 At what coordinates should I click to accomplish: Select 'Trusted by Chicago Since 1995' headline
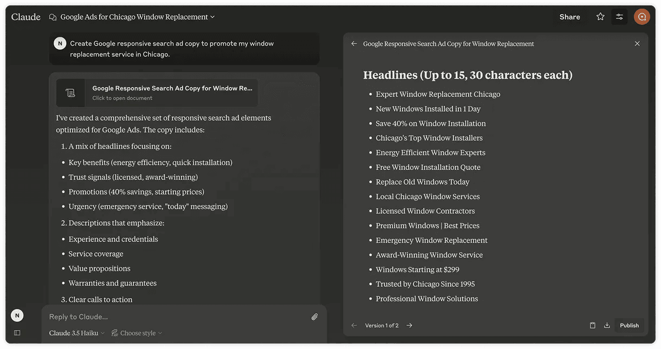coord(425,284)
